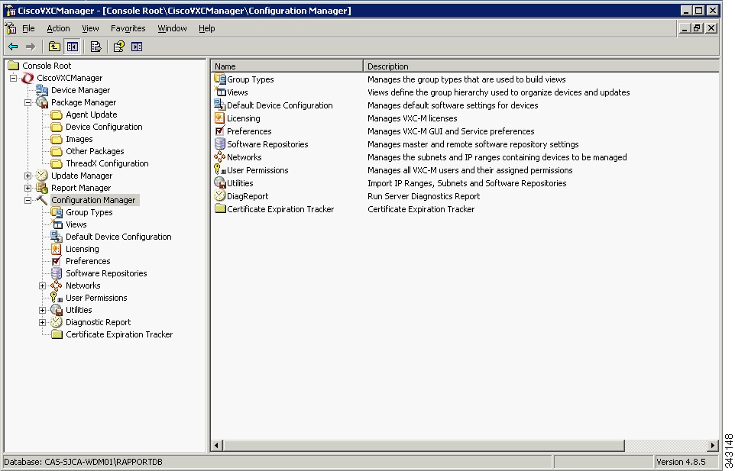Open the Help menu
Image resolution: width=735 pixels, height=471 pixels.
tap(207, 28)
